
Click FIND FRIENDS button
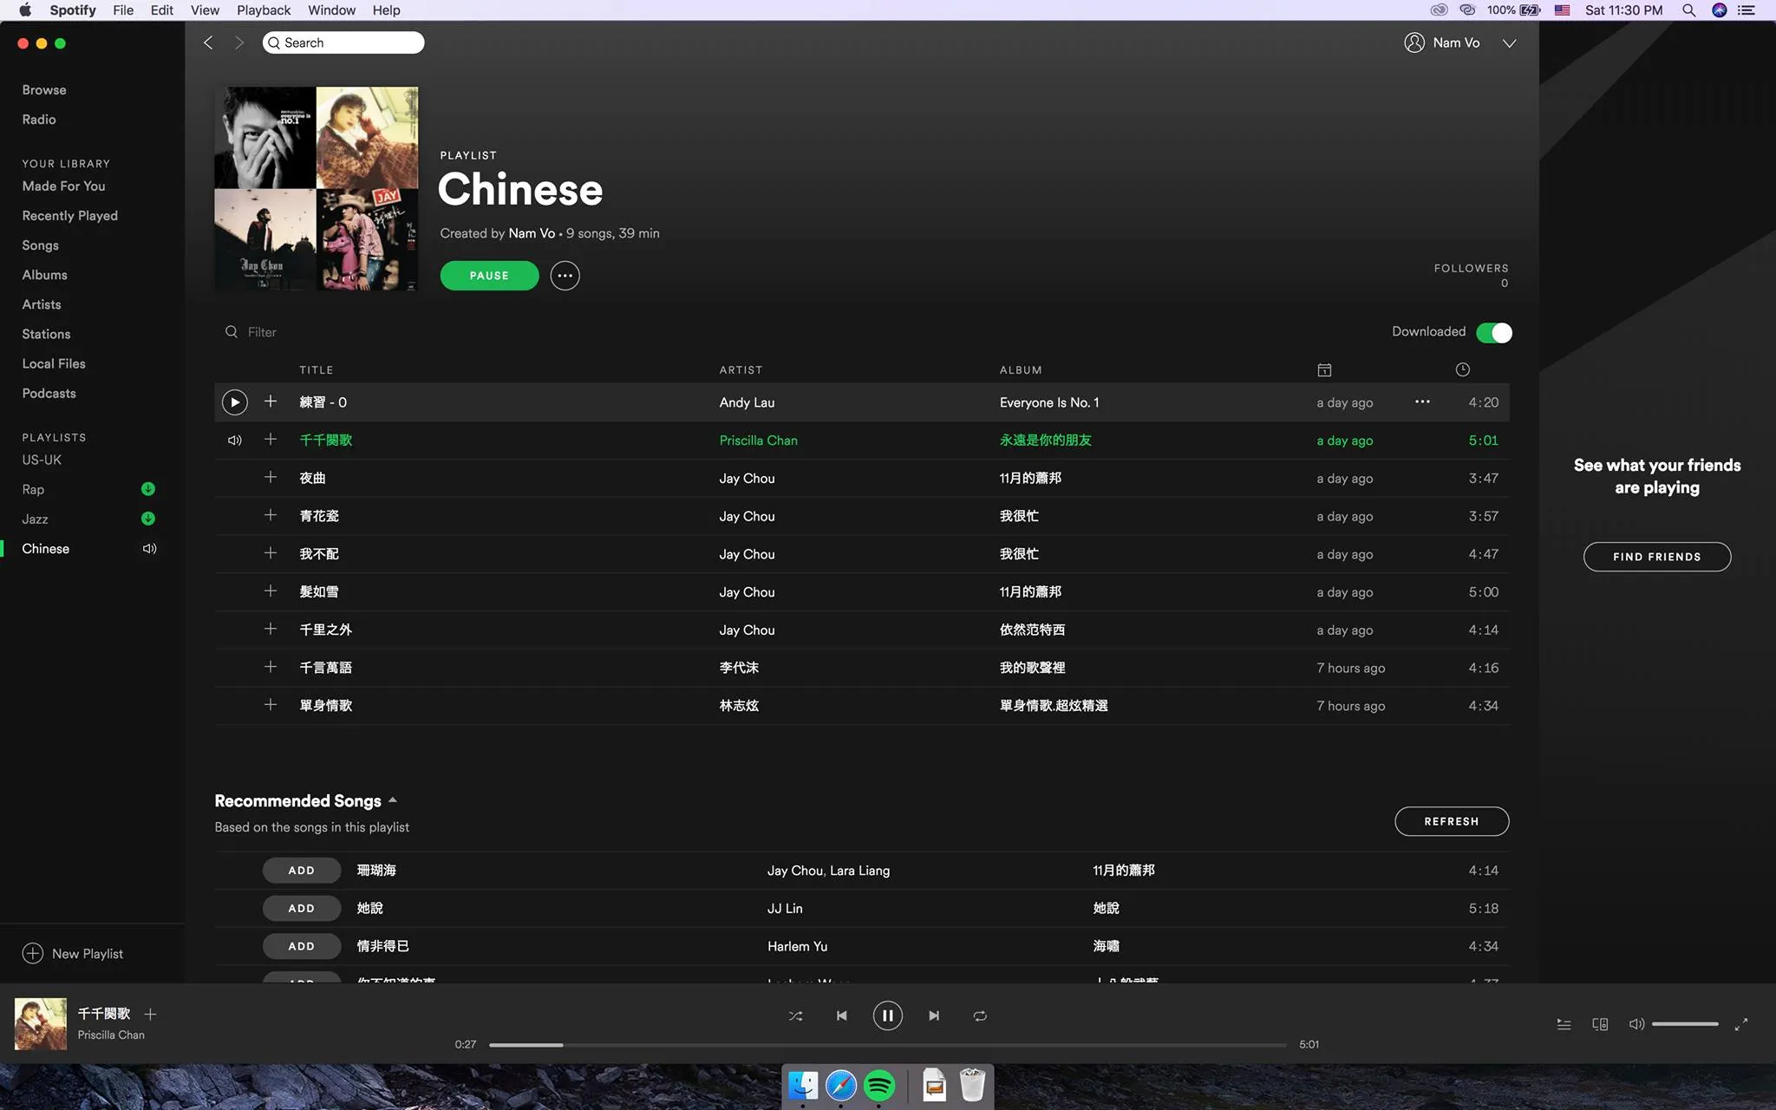coord(1655,556)
